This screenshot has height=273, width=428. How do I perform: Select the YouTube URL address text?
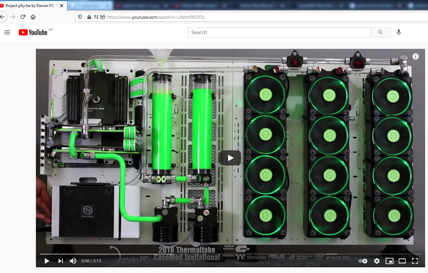(x=156, y=17)
